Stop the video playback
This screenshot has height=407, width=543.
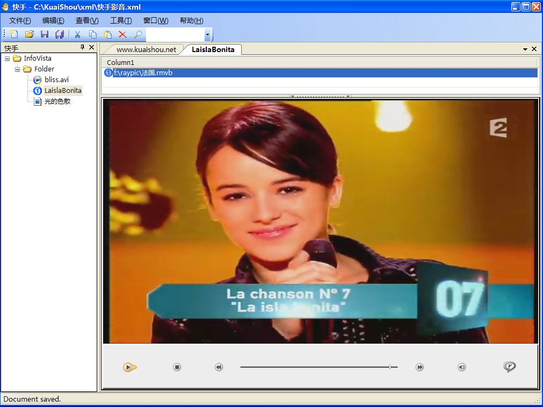(x=177, y=367)
